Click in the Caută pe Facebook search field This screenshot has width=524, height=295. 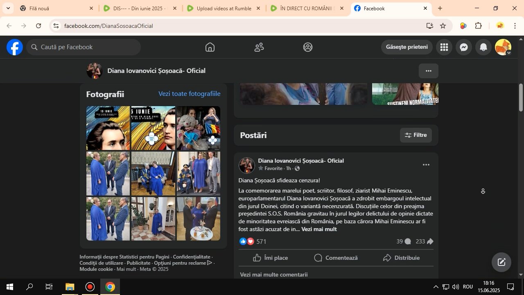click(x=84, y=47)
